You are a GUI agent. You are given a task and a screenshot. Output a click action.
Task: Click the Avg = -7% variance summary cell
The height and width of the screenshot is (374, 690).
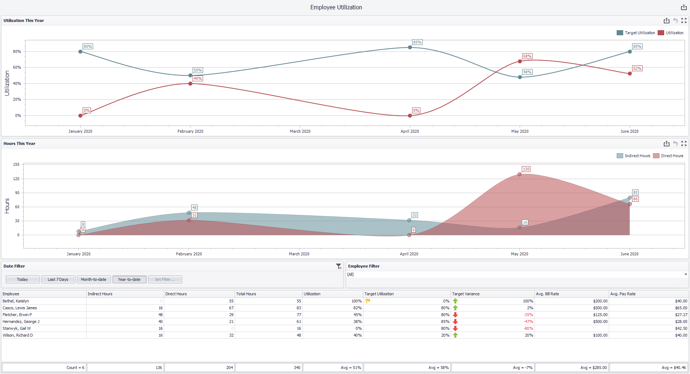coord(493,368)
